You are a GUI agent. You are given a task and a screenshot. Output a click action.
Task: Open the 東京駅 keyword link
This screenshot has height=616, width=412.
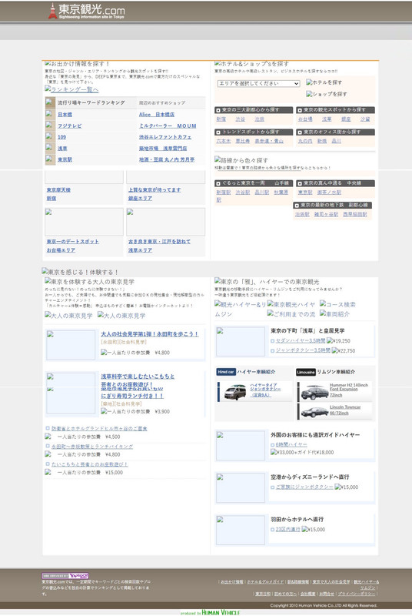65,159
